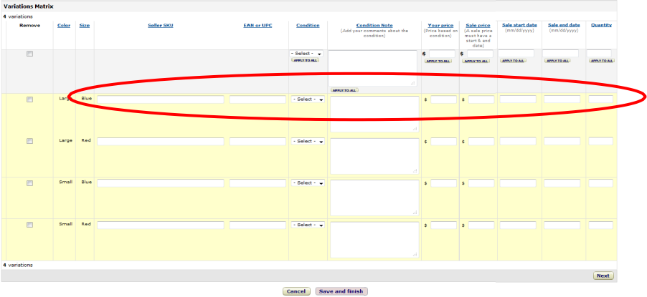Expand the Condition dropdown for Small Red

point(308,225)
